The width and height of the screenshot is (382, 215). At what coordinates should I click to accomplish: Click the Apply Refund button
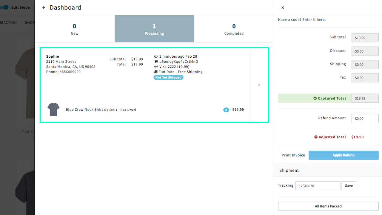[344, 155]
